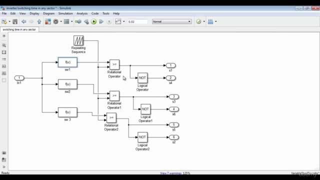Open the Edit menu

point(13,13)
